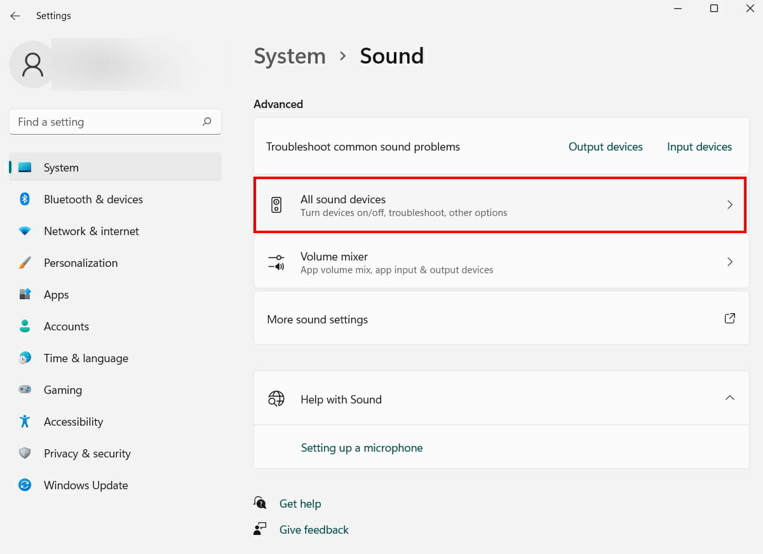Screen dimensions: 763x554
Task: Select Accounts in the sidebar
Action: tap(115, 327)
